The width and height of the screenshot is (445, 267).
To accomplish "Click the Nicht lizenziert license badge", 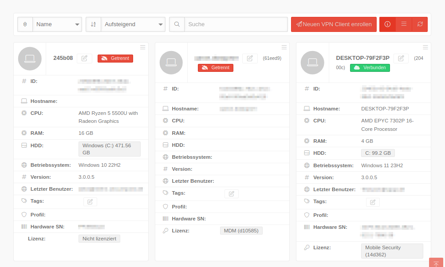I will [x=99, y=239].
